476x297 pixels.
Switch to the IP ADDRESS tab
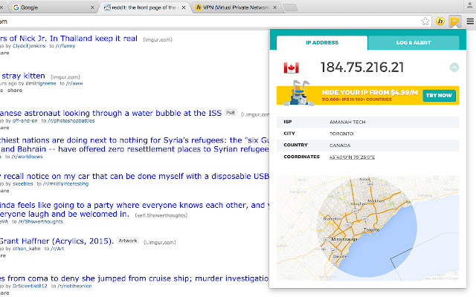point(322,43)
